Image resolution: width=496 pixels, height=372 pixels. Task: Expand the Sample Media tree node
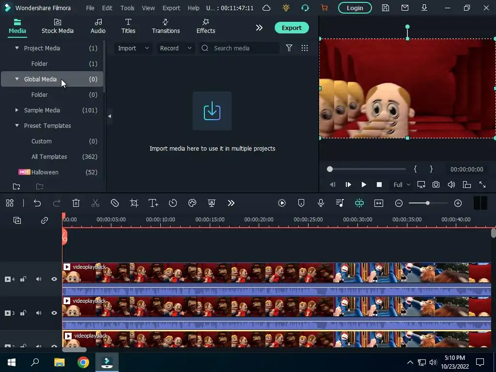(x=17, y=110)
